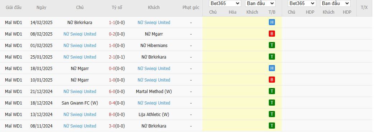Click the blue H badge for 18/01/2025 match
The height and width of the screenshot is (134, 374).
coord(272,68)
